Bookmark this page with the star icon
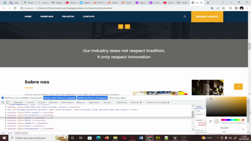This screenshot has height=141, width=251. [x=224, y=8]
